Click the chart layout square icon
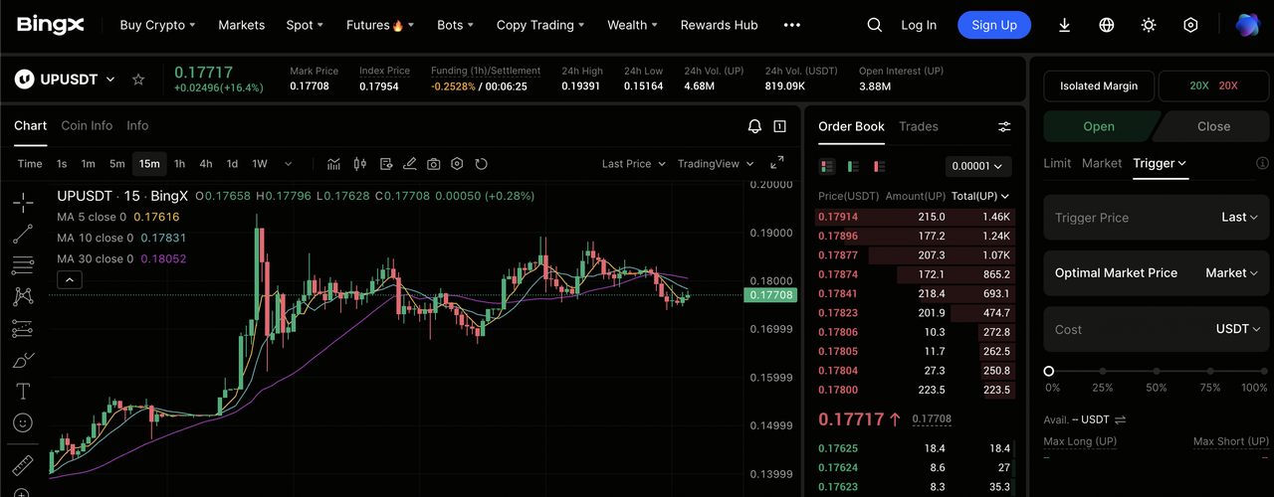Viewport: 1274px width, 497px height. tap(779, 126)
